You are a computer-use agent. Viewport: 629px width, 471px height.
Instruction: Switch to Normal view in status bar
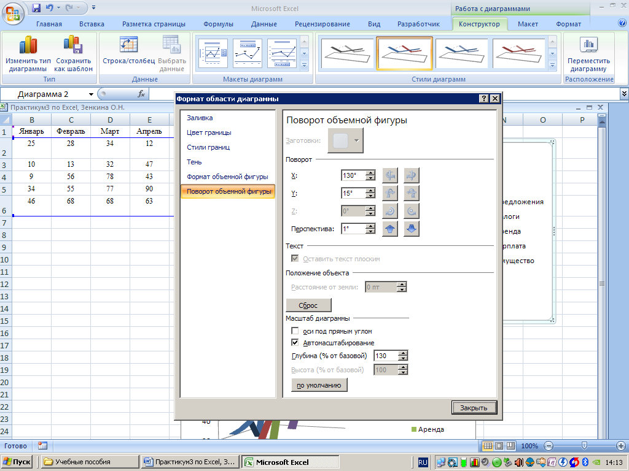[x=488, y=446]
